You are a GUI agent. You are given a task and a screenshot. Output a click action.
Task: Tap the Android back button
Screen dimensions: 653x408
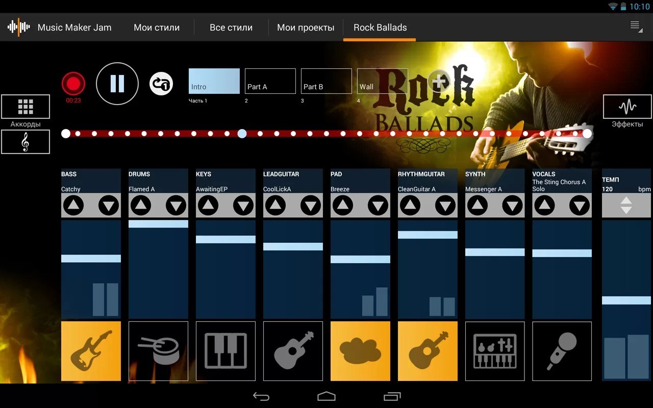[261, 396]
